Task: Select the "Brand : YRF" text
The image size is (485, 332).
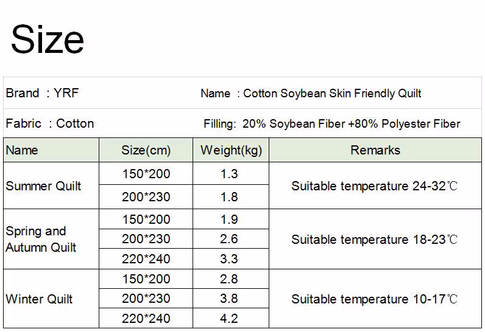Action: pos(42,94)
